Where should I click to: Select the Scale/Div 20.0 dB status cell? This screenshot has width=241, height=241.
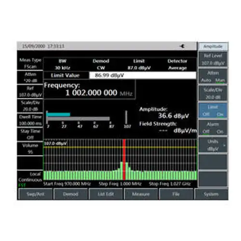point(30,106)
